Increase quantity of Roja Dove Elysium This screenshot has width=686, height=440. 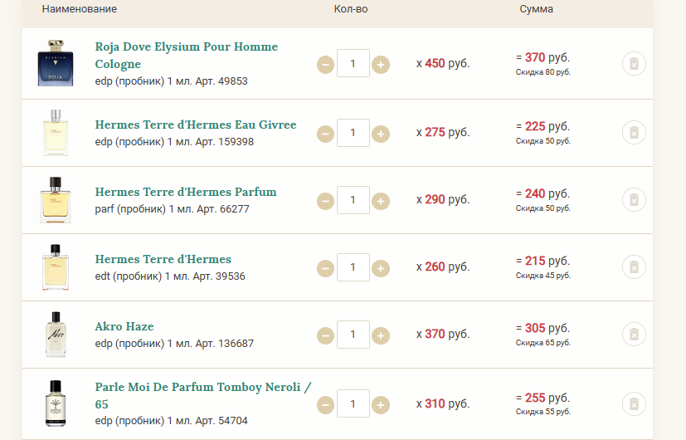pos(381,65)
